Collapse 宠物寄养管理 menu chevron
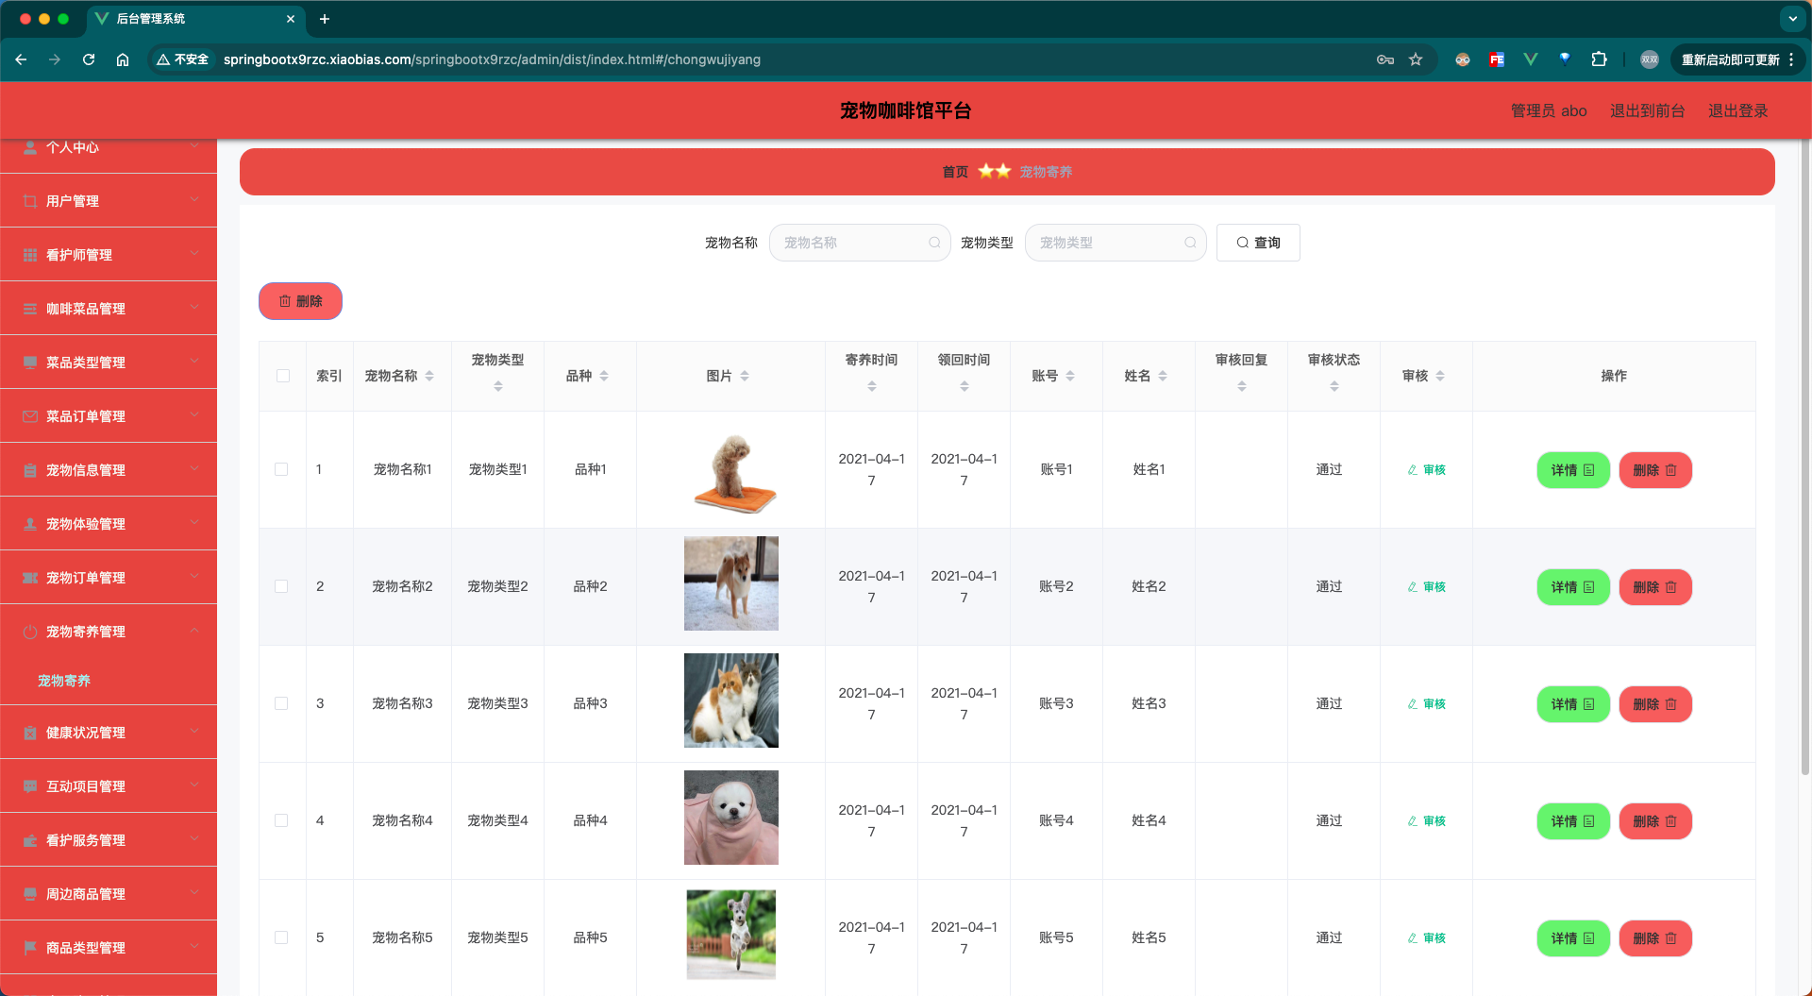 pyautogui.click(x=194, y=630)
